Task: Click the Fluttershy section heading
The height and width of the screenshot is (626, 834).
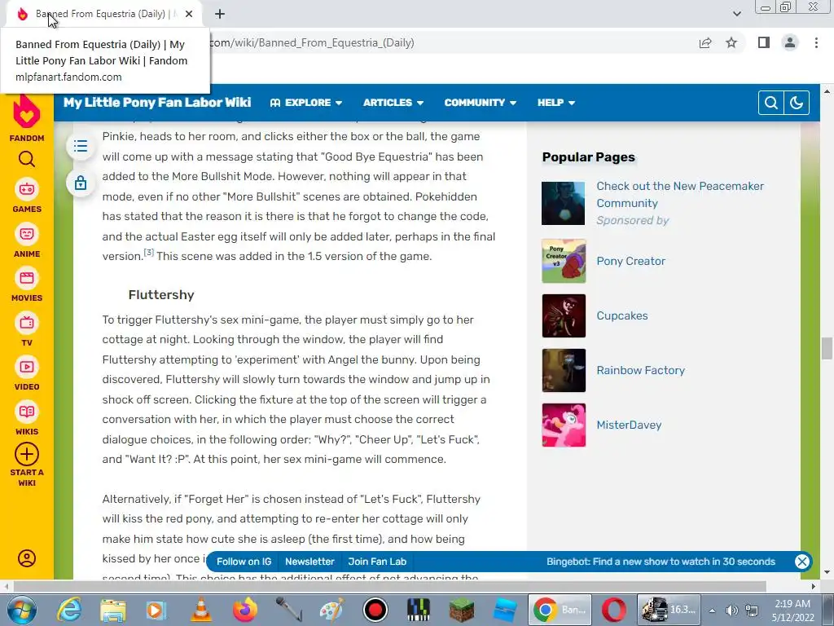Action: (x=161, y=295)
